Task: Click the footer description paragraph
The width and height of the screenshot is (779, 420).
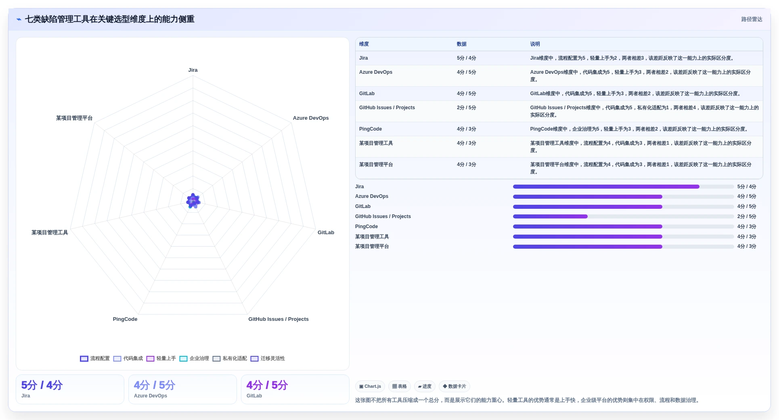Action: 528,400
